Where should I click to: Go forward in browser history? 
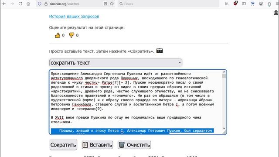coord(12,3)
